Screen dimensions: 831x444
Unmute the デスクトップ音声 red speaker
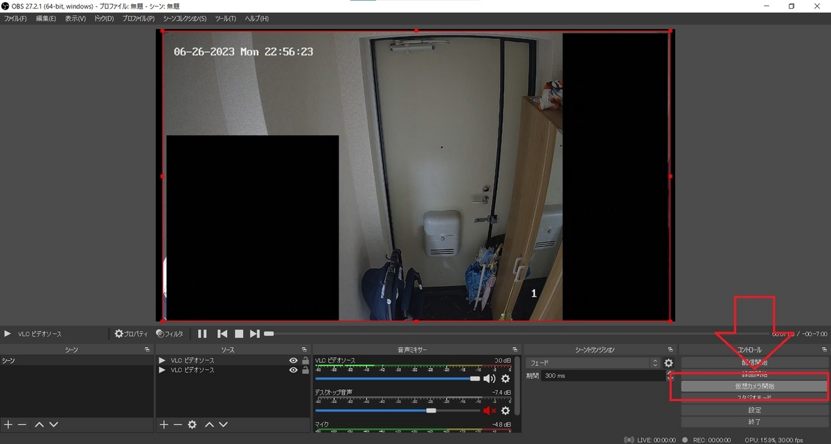490,411
